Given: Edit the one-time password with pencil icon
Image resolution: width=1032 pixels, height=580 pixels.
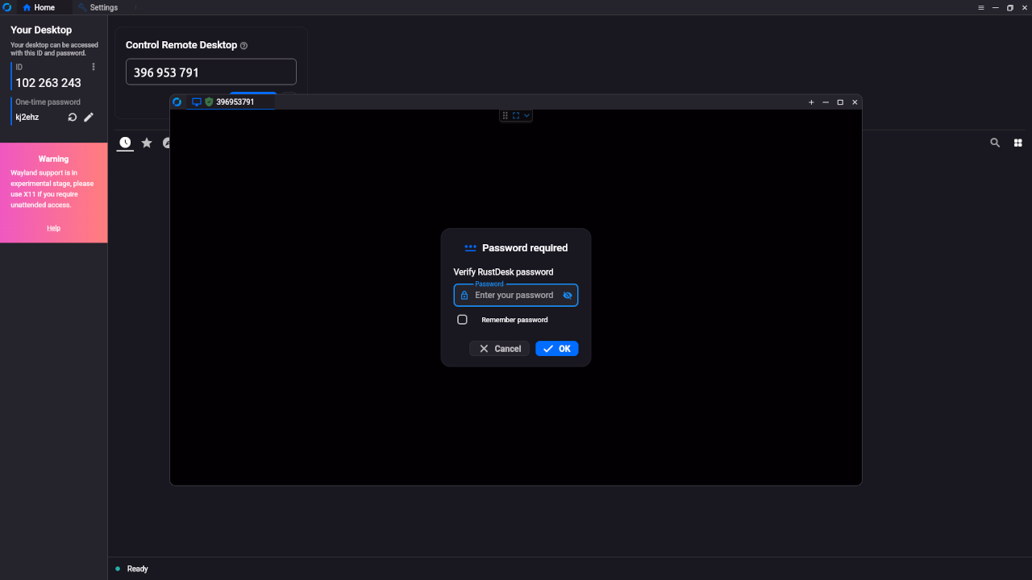Looking at the screenshot, I should 89,118.
